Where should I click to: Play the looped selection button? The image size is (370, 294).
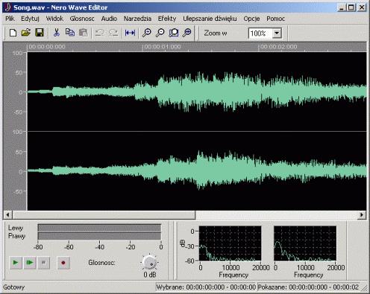pyautogui.click(x=30, y=263)
